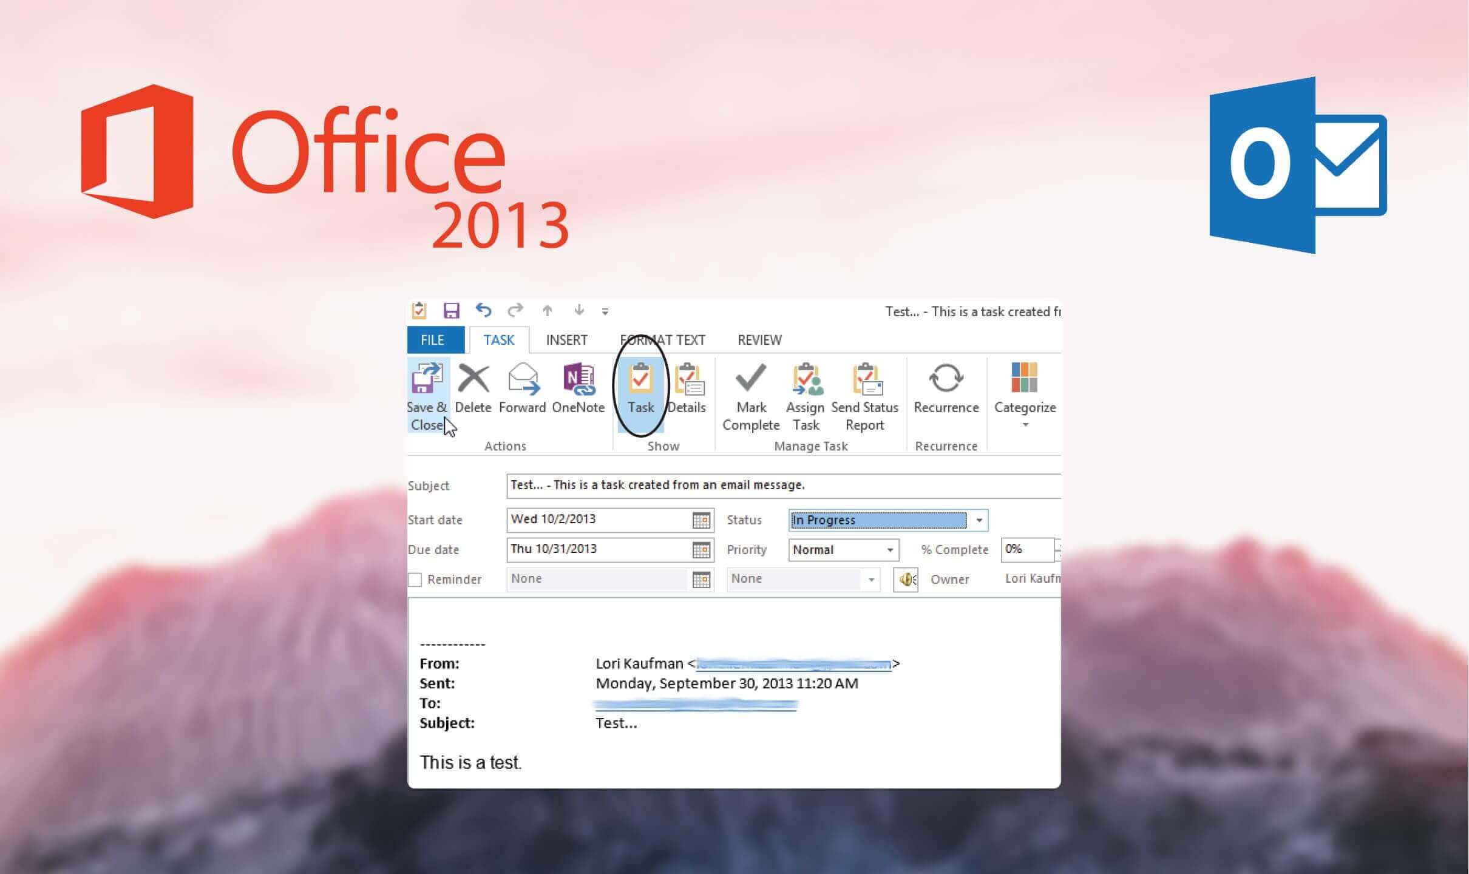
Task: Undo last action in title bar
Action: pyautogui.click(x=483, y=311)
